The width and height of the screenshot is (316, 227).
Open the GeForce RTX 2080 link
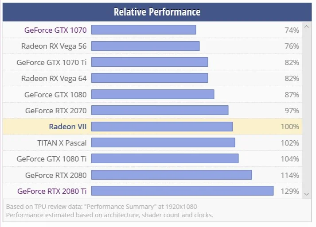point(56,175)
